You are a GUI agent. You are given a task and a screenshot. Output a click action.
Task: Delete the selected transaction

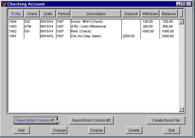[x=134, y=130]
